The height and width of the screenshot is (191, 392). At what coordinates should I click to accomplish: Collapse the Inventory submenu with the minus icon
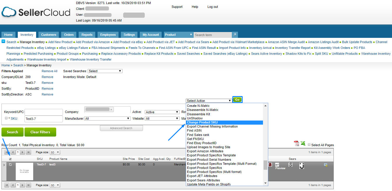pyautogui.click(x=3, y=42)
